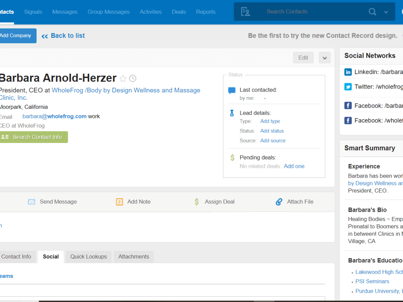Open the PSI Seminars link

coord(372,281)
